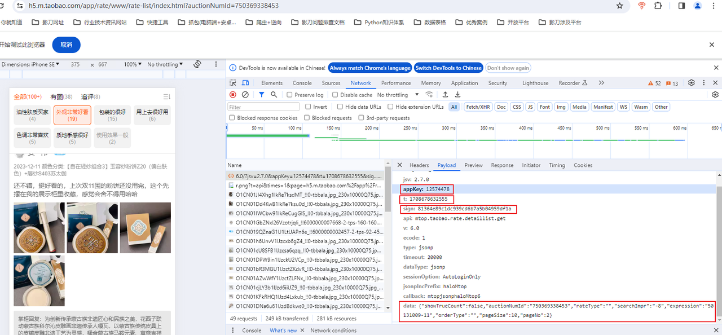Image resolution: width=722 pixels, height=335 pixels.
Task: Clear the network log
Action: pyautogui.click(x=245, y=95)
